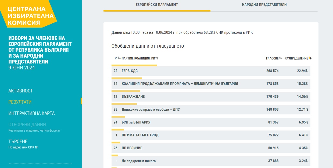333x168 pixels.
Task: Click party number 22
Action: (x=116, y=71)
